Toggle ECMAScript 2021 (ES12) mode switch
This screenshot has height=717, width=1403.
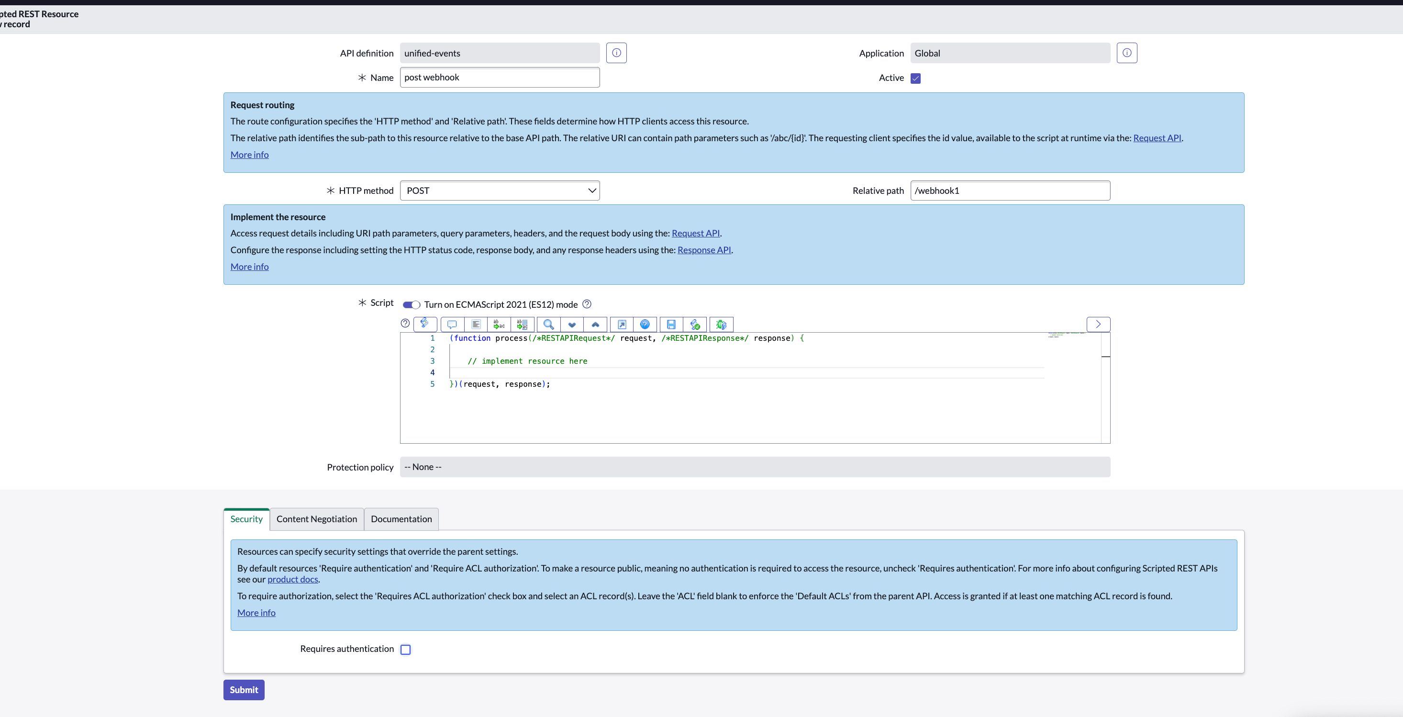411,304
